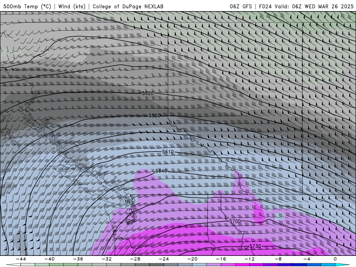Click the white arrow at colorbar left end
356x267 pixels.
pyautogui.click(x=13, y=265)
